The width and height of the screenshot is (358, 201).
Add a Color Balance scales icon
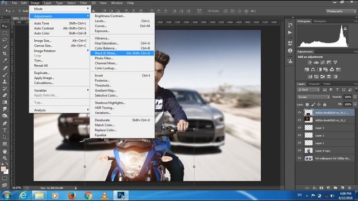coord(313,69)
